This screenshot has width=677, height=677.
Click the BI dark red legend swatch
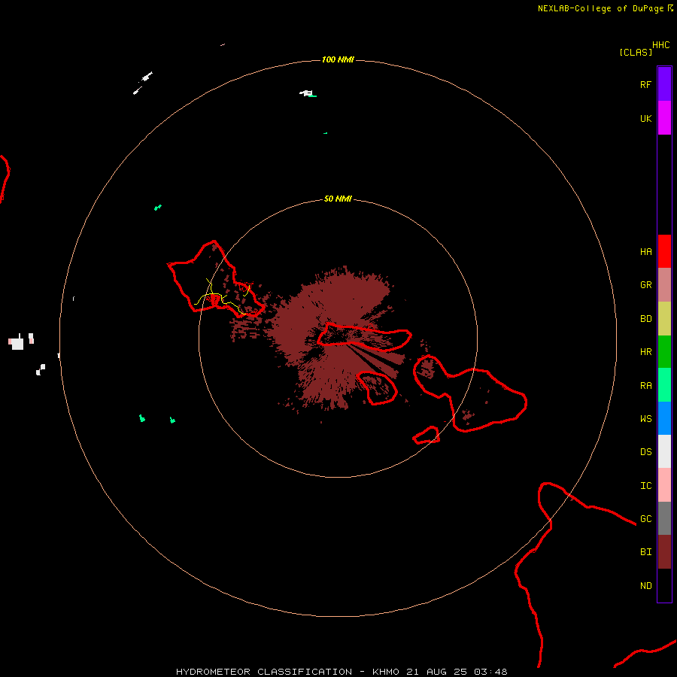(x=664, y=552)
